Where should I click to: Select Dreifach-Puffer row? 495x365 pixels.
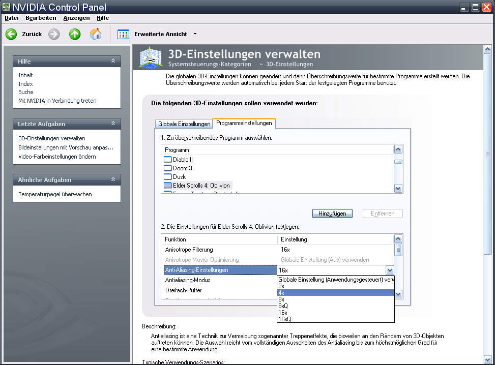[x=219, y=290]
